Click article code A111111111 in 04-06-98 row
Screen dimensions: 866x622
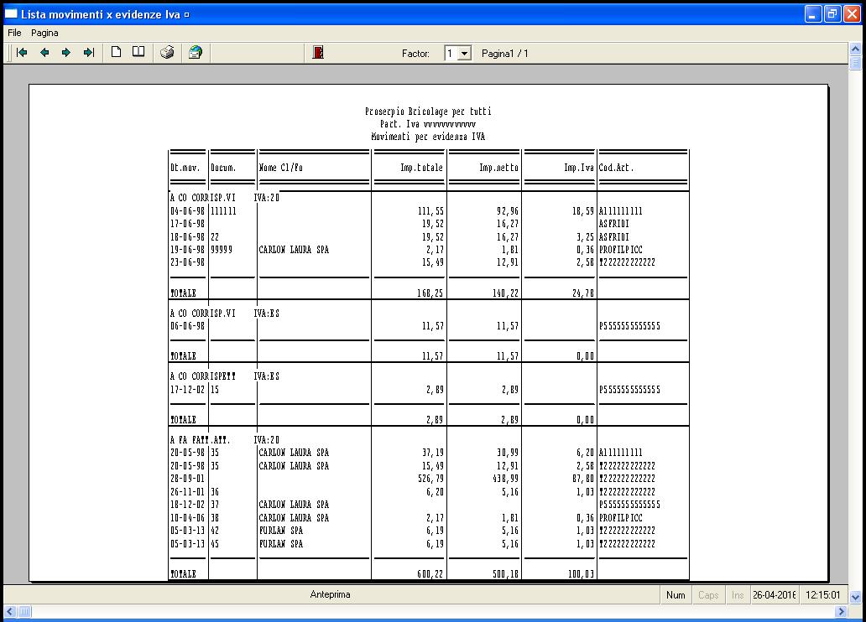(621, 211)
